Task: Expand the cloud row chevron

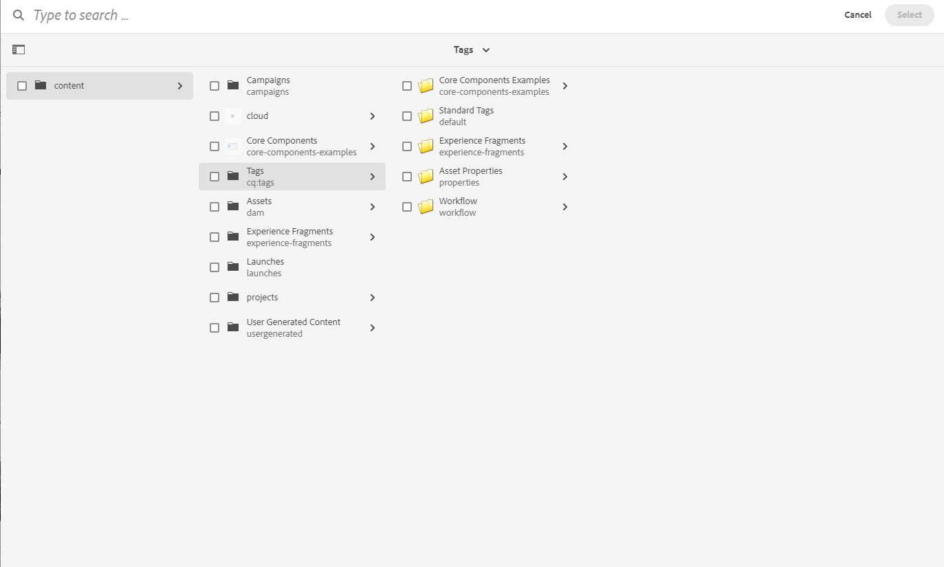Action: (x=373, y=116)
